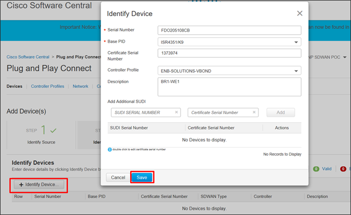Clear the additional SUDI Certificate Serial Number field
The height and width of the screenshot is (215, 351).
point(254,113)
